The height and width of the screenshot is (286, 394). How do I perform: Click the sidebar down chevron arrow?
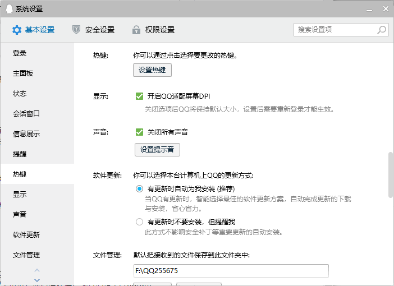tap(37, 280)
